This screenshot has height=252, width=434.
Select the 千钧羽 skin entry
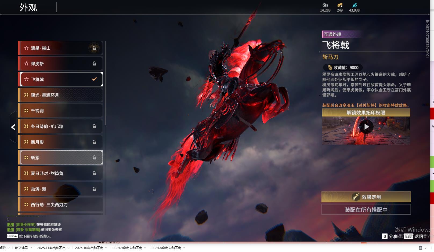point(62,111)
